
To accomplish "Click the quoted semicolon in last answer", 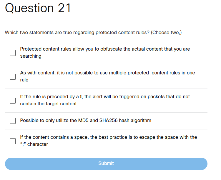I will [23, 144].
